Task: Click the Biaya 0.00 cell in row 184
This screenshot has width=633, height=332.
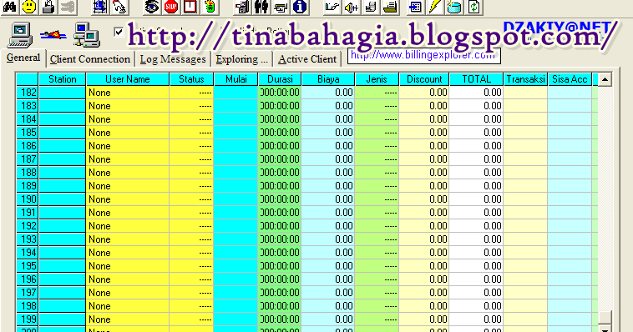Action: pos(328,119)
